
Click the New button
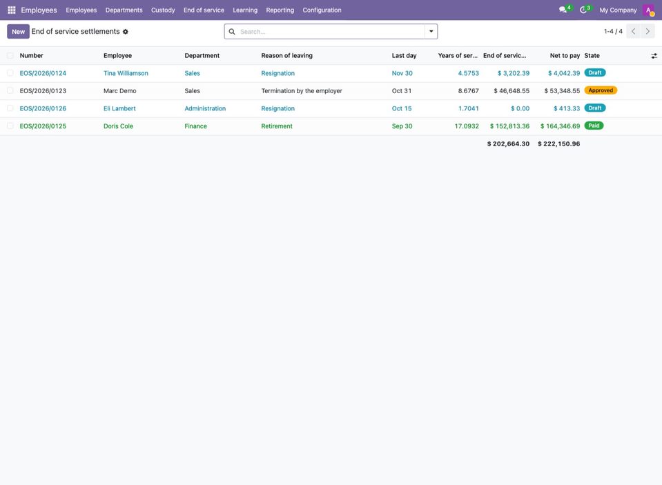(x=18, y=32)
